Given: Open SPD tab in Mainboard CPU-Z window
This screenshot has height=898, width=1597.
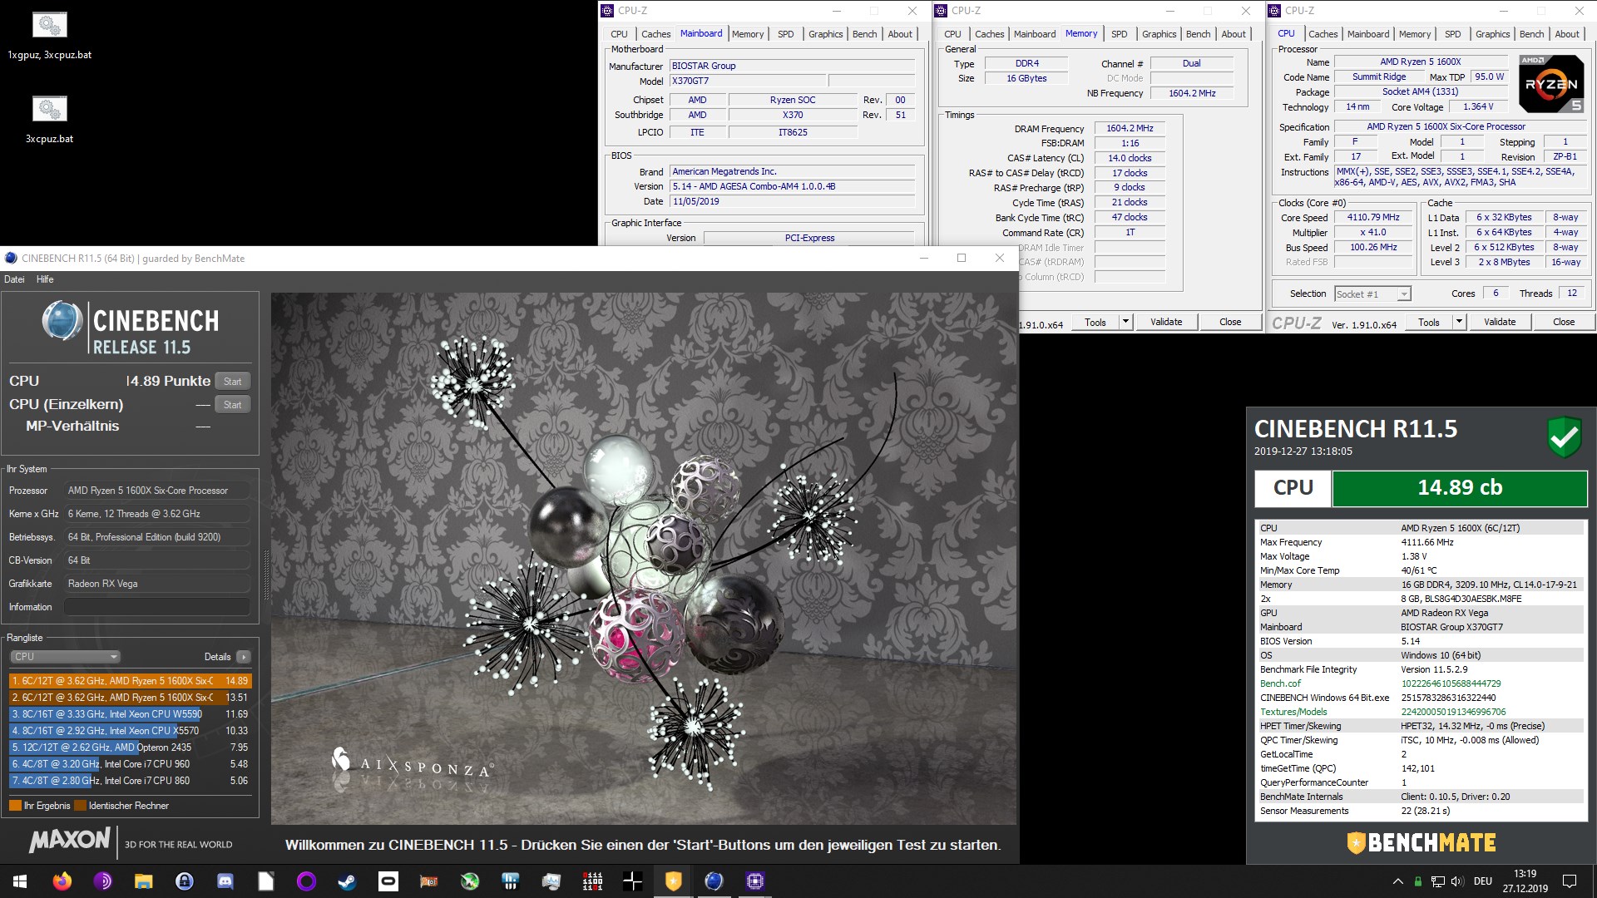Looking at the screenshot, I should pos(785,34).
